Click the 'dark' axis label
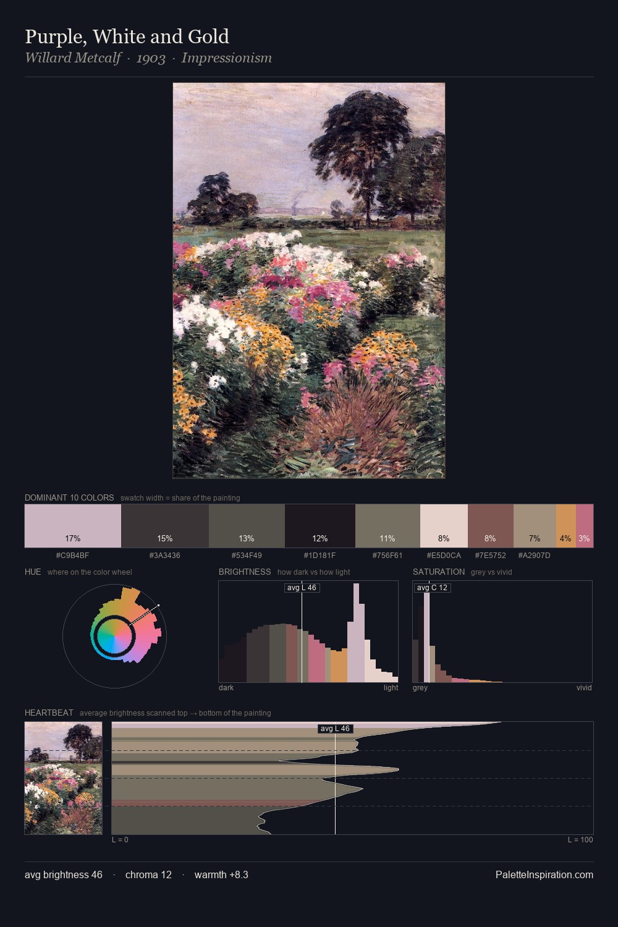This screenshot has width=618, height=927. click(x=226, y=688)
